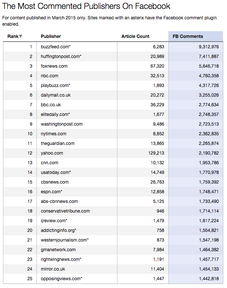Click the cbsnews.com table entry

click(55, 182)
